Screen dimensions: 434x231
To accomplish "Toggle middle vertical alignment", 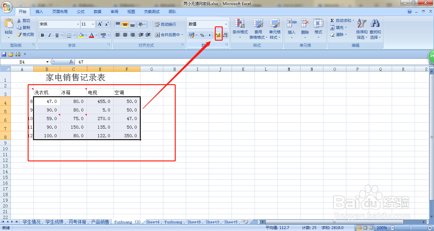I will coord(125,24).
